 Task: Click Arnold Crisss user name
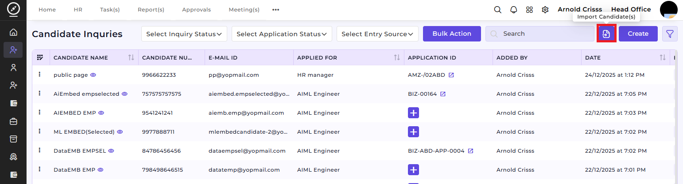(x=580, y=9)
